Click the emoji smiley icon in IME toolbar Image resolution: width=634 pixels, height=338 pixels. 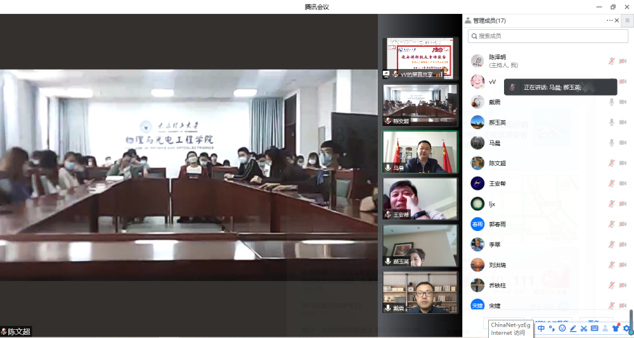coord(562,329)
